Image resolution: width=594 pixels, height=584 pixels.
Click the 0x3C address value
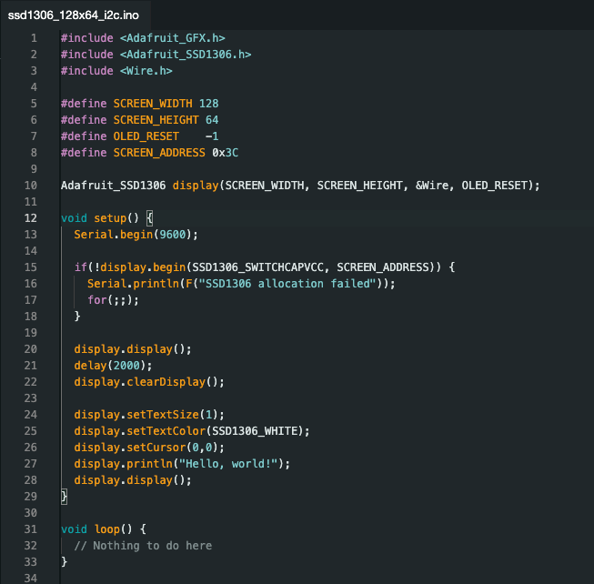click(225, 153)
